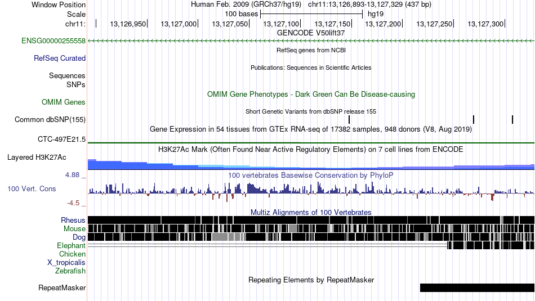Click the SNPs track label
Image resolution: width=535 pixels, height=301 pixels.
76,84
